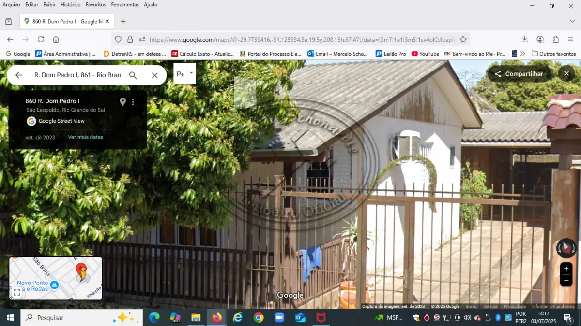
Task: Click the magnifier search icon in Maps
Action: [x=133, y=75]
